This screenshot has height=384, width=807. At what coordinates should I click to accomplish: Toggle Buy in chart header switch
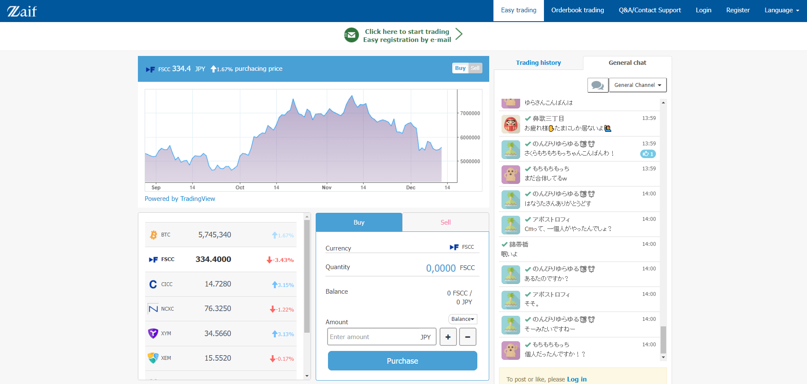(x=460, y=68)
